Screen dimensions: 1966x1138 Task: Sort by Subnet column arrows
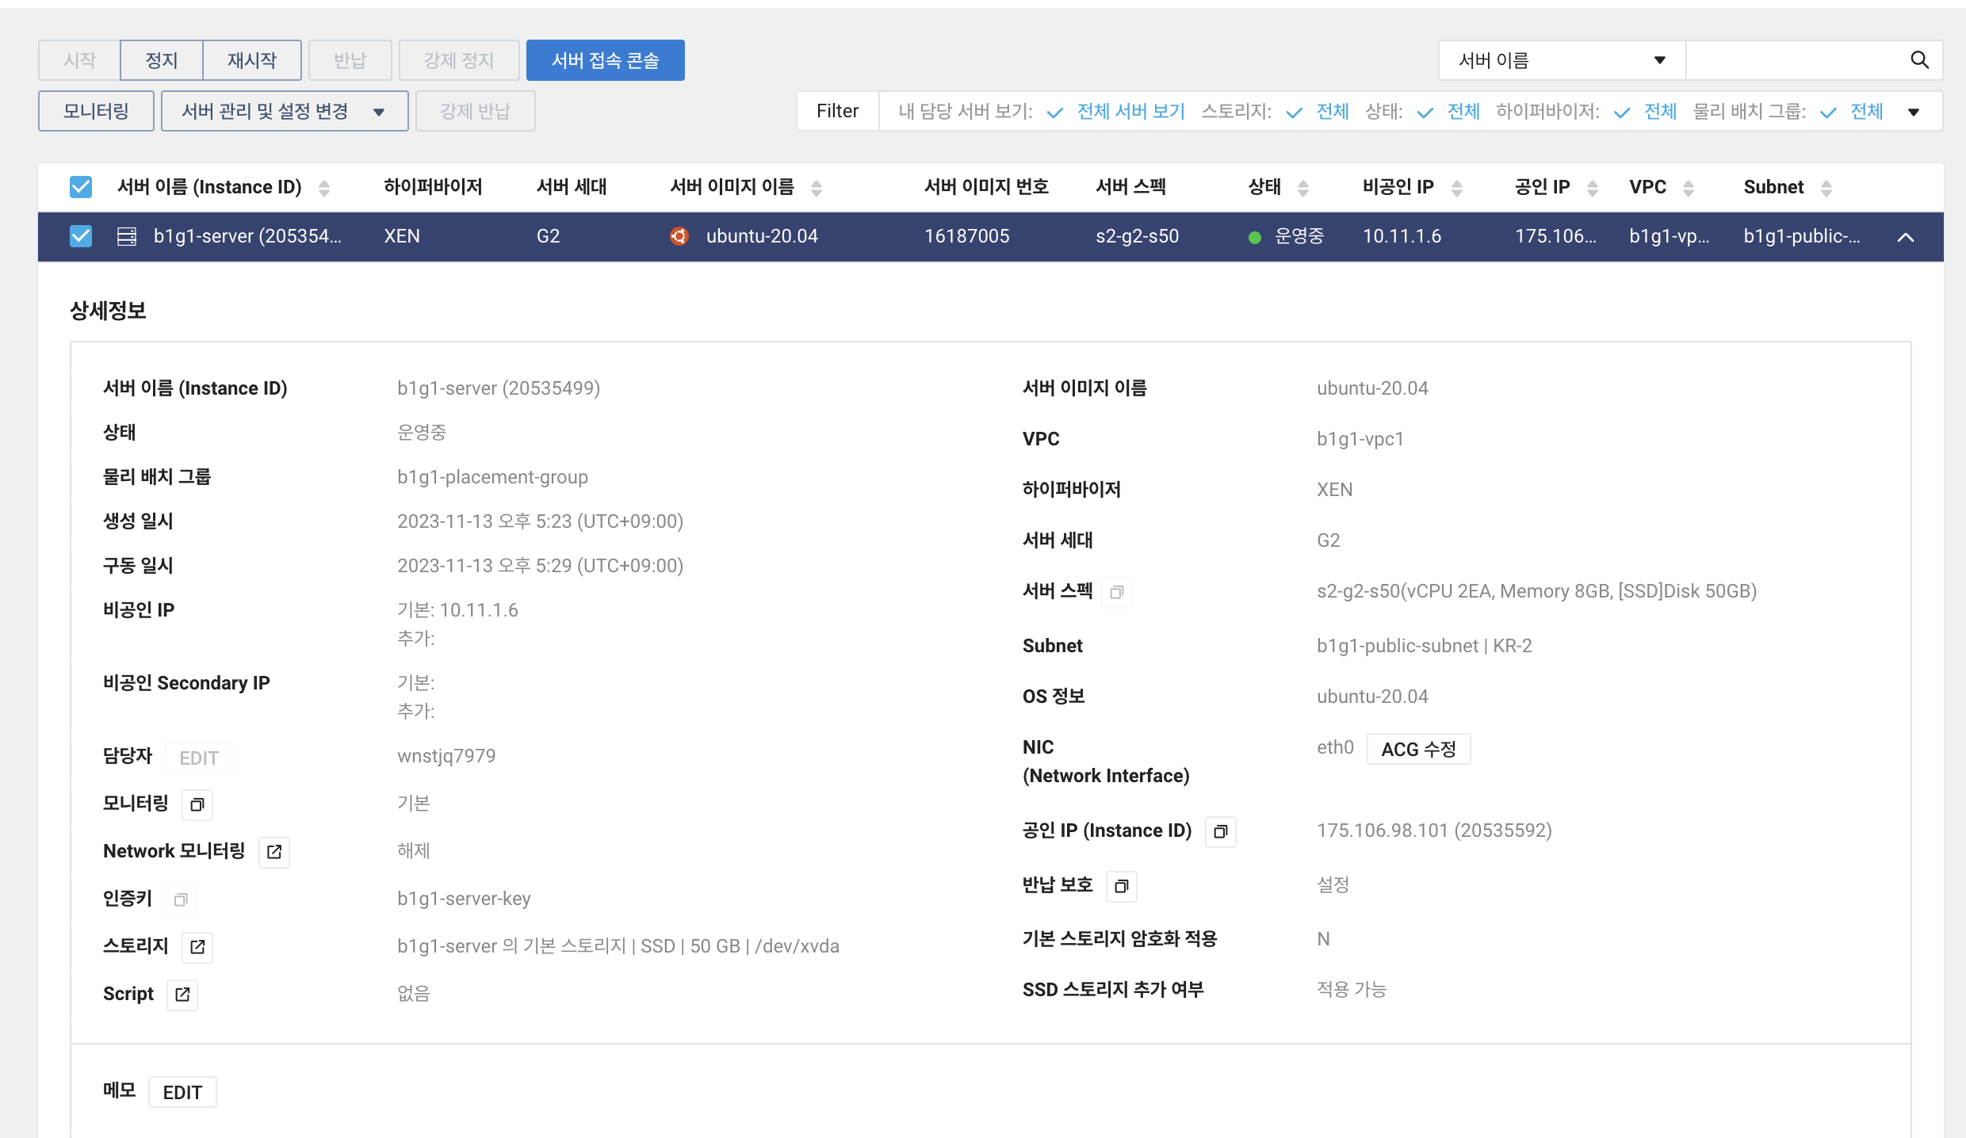coord(1826,188)
